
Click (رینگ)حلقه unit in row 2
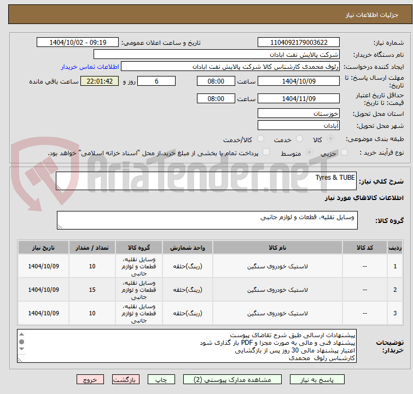[187, 290]
